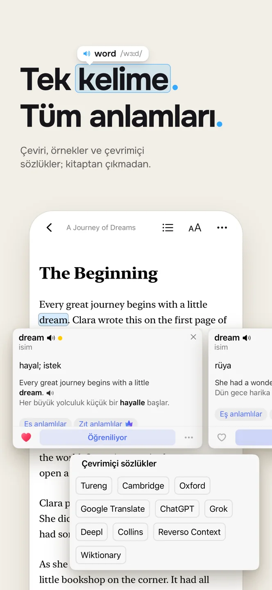Open Reverso Context lookup
Image resolution: width=272 pixels, height=590 pixels.
pos(189,532)
